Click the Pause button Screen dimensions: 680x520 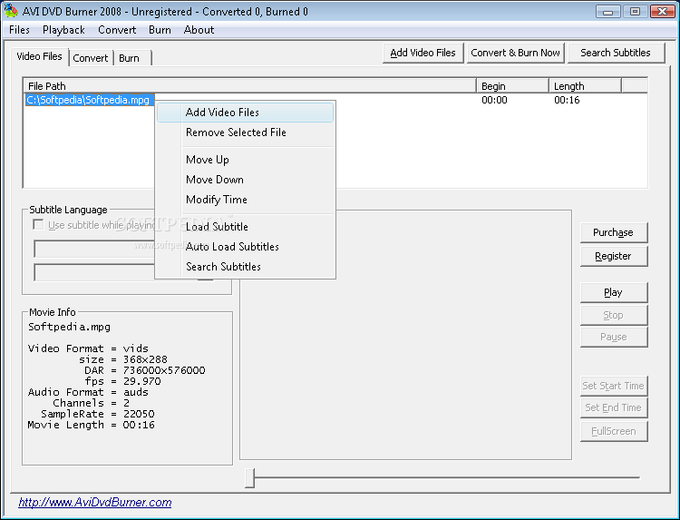[614, 337]
